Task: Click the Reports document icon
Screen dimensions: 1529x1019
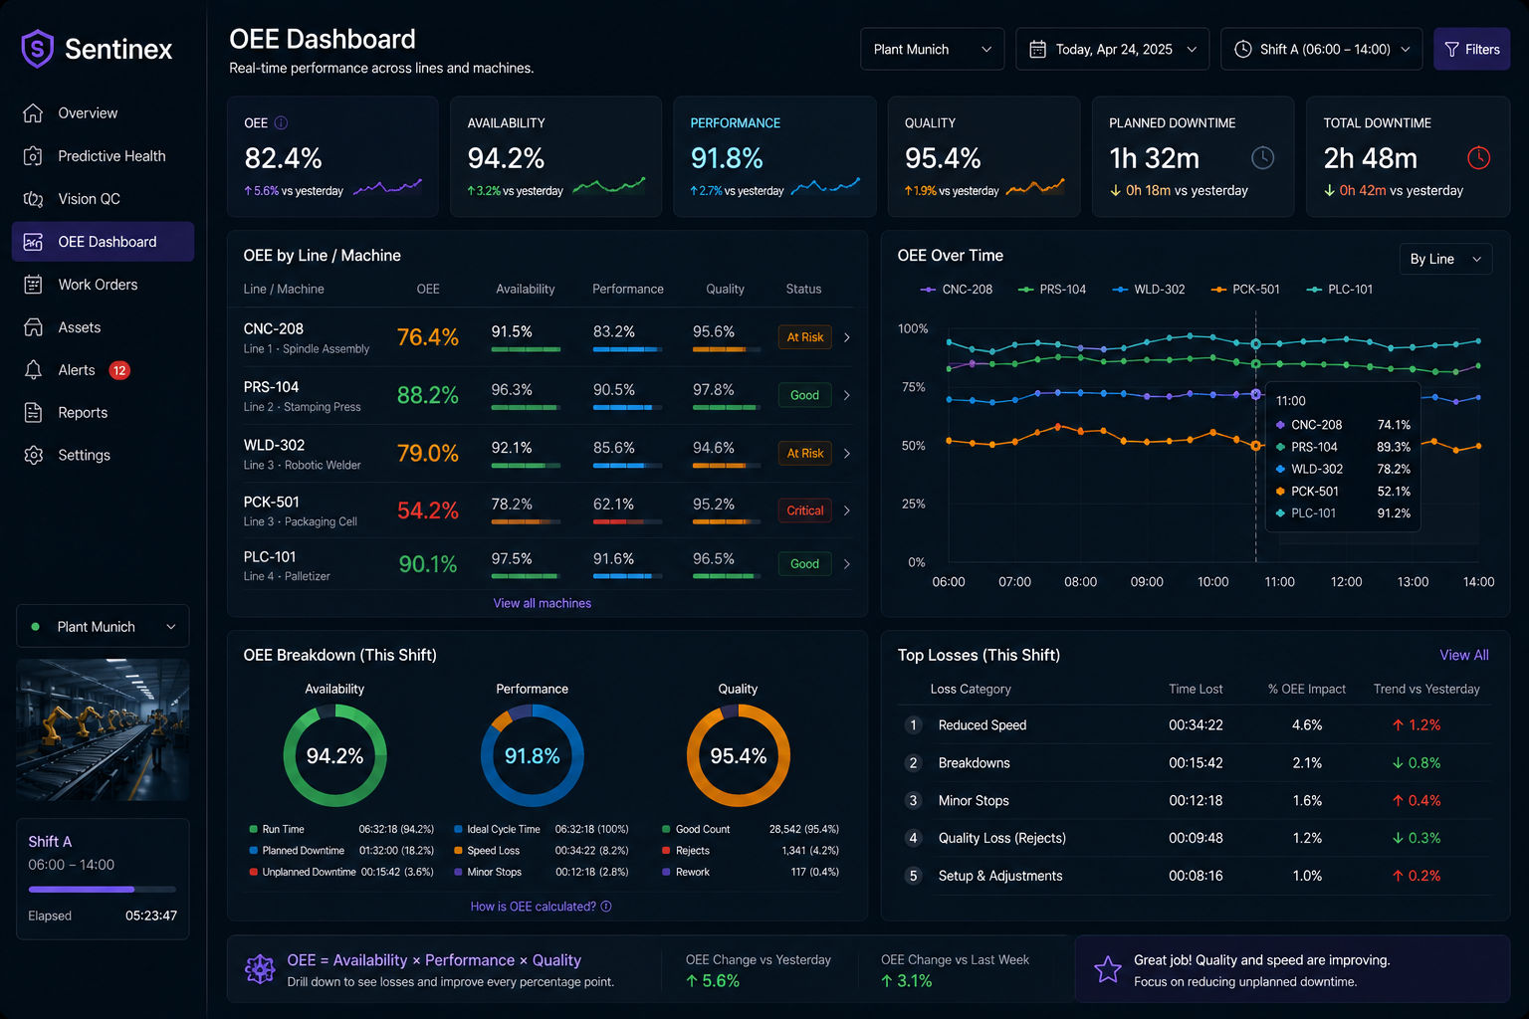Action: (33, 413)
